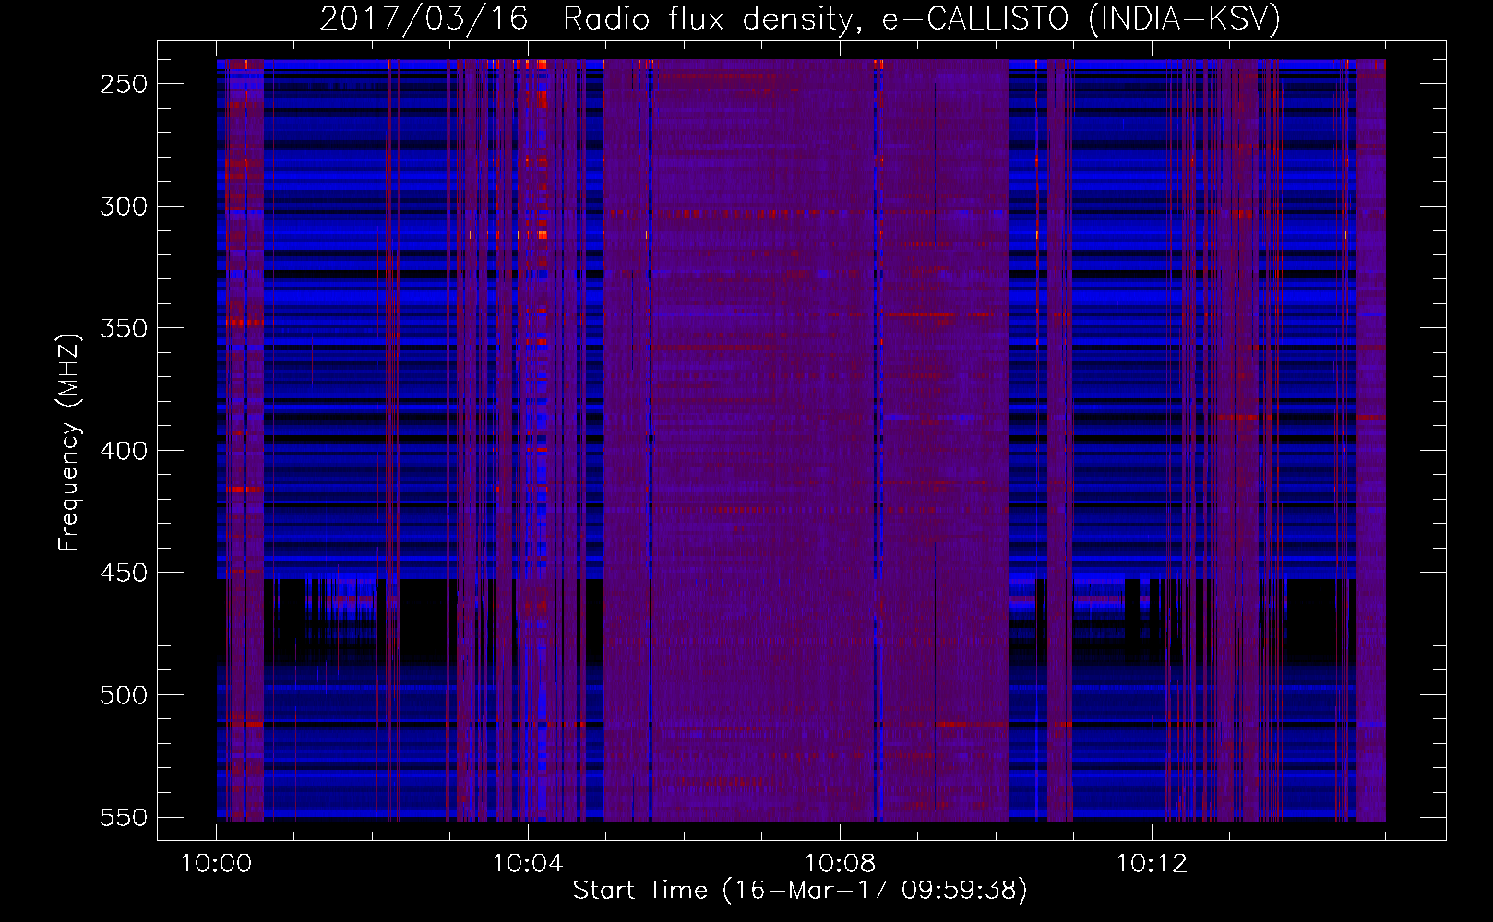Viewport: 1493px width, 922px height.
Task: Click the 10:08 time tick label
Action: (x=840, y=864)
